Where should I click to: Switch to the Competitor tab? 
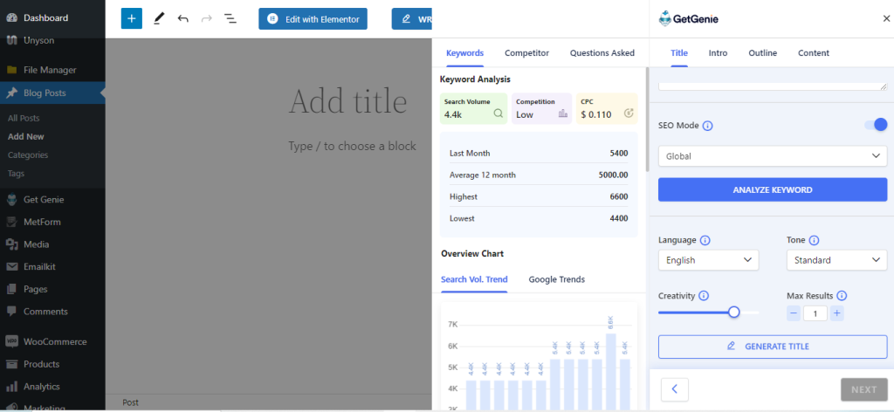pyautogui.click(x=526, y=53)
